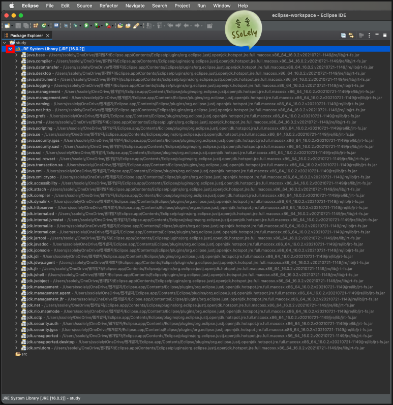The height and width of the screenshot is (405, 393).
Task: Open the Project menu
Action: (x=182, y=6)
